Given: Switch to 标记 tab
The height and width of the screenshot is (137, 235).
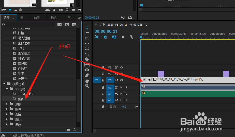Looking at the screenshot, I should [54, 18].
